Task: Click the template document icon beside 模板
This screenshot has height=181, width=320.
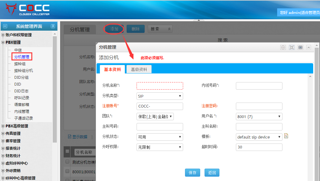Action: click(x=286, y=136)
